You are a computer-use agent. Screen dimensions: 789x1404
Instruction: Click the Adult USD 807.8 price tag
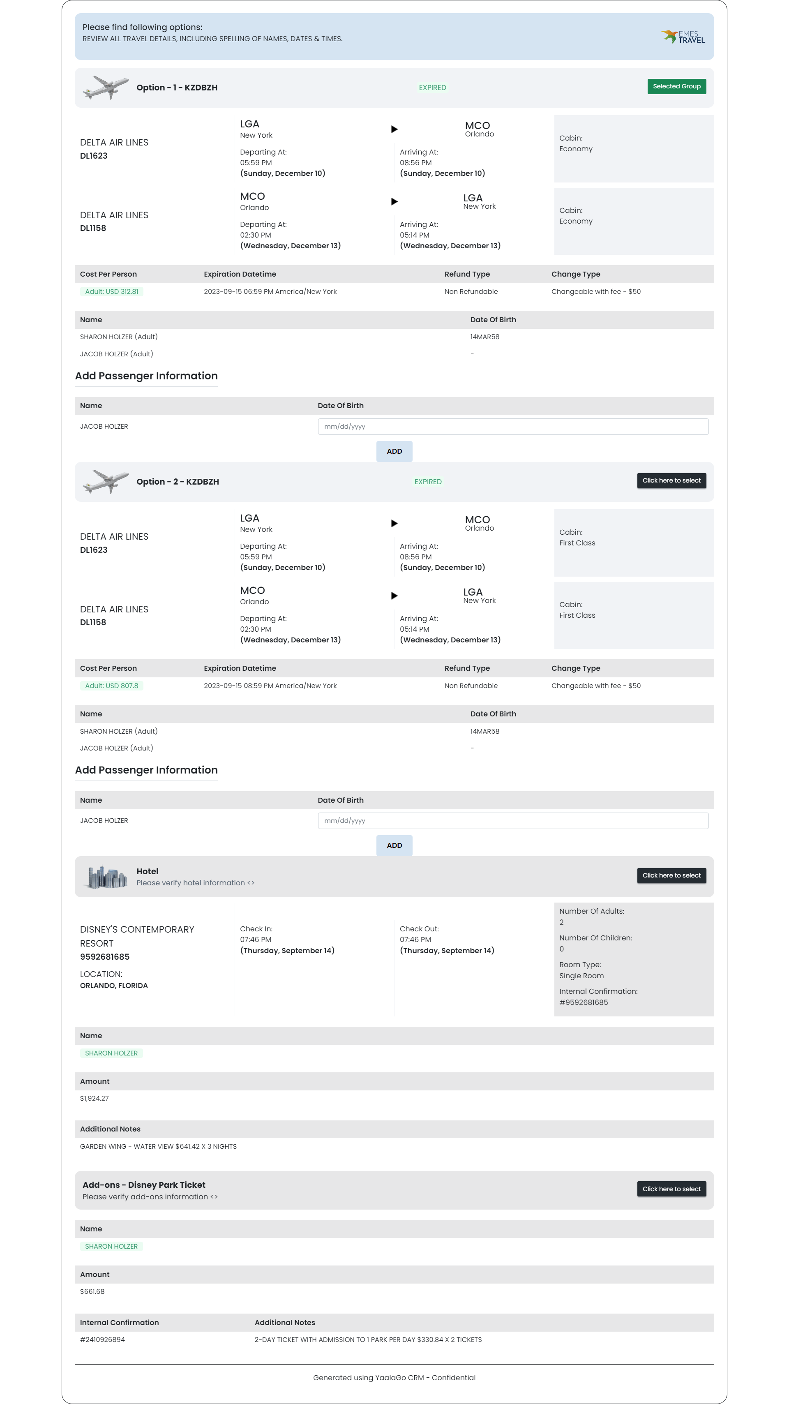(x=111, y=686)
